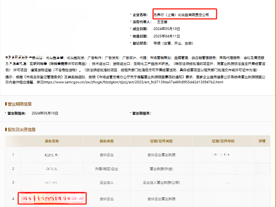The width and height of the screenshot is (276, 207).
Task: Click the 登记状态 label
Action: [x=140, y=43]
